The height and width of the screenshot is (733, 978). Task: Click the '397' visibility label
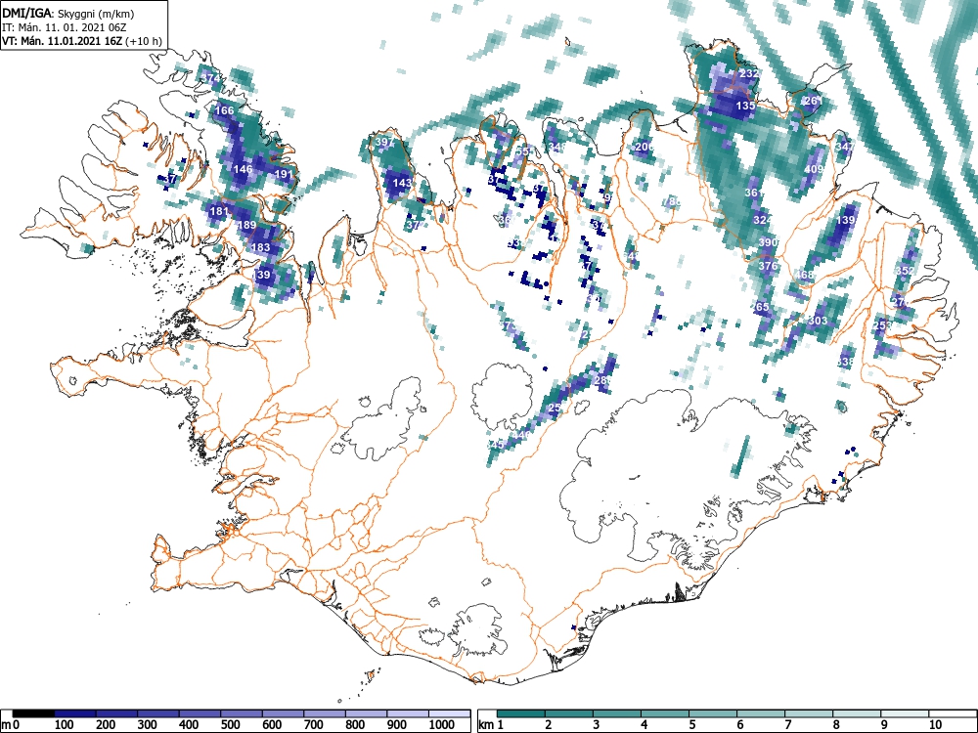pyautogui.click(x=384, y=142)
